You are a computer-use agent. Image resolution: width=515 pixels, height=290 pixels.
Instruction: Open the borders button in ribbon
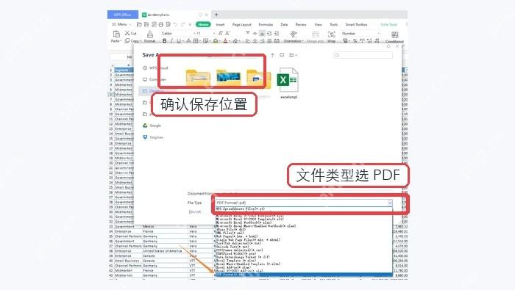pos(196,41)
